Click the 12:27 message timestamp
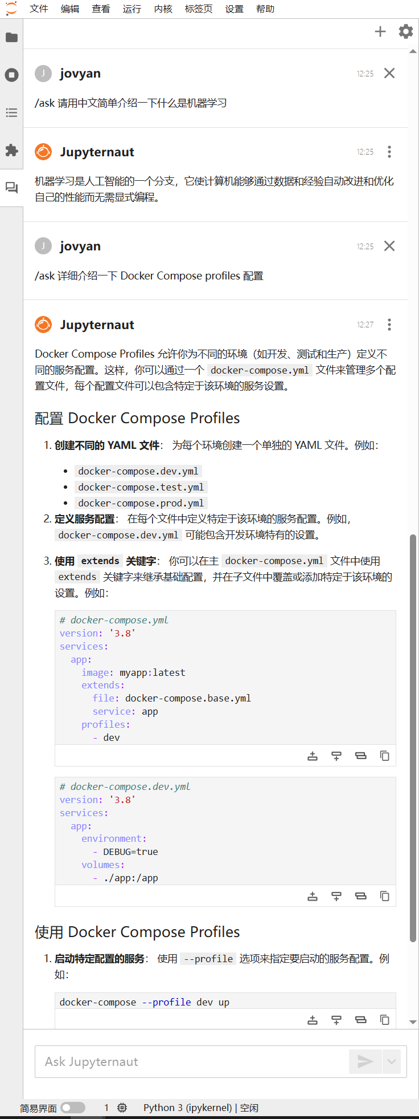Image resolution: width=419 pixels, height=1119 pixels. [x=365, y=325]
